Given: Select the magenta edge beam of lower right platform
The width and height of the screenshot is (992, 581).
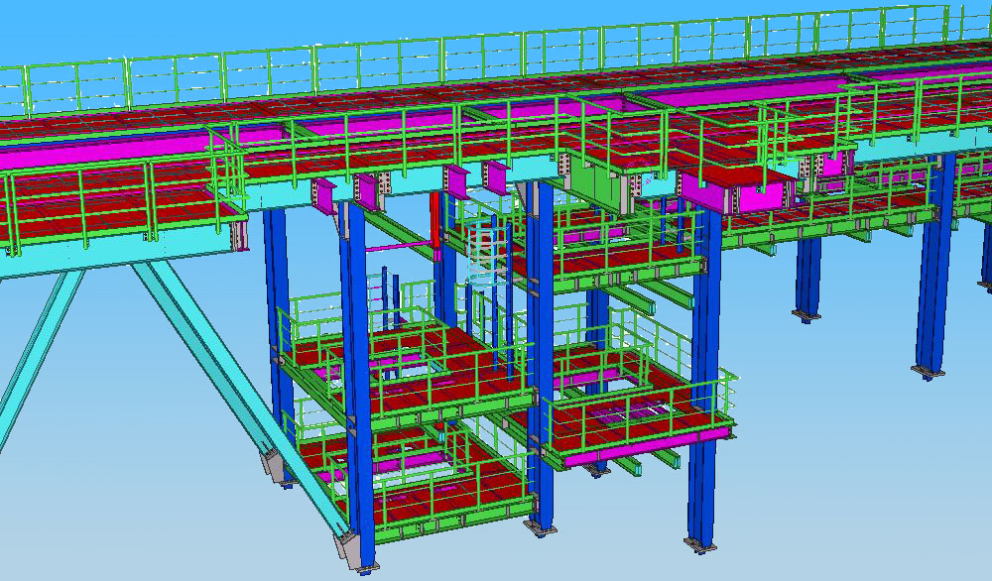Looking at the screenshot, I should (x=648, y=447).
